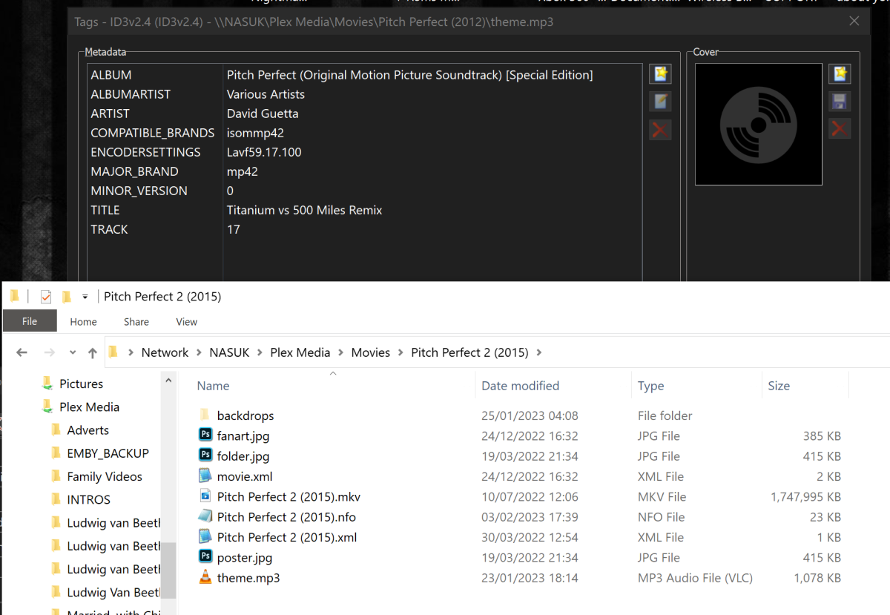Expand the chevron after Movies in address bar

point(400,353)
